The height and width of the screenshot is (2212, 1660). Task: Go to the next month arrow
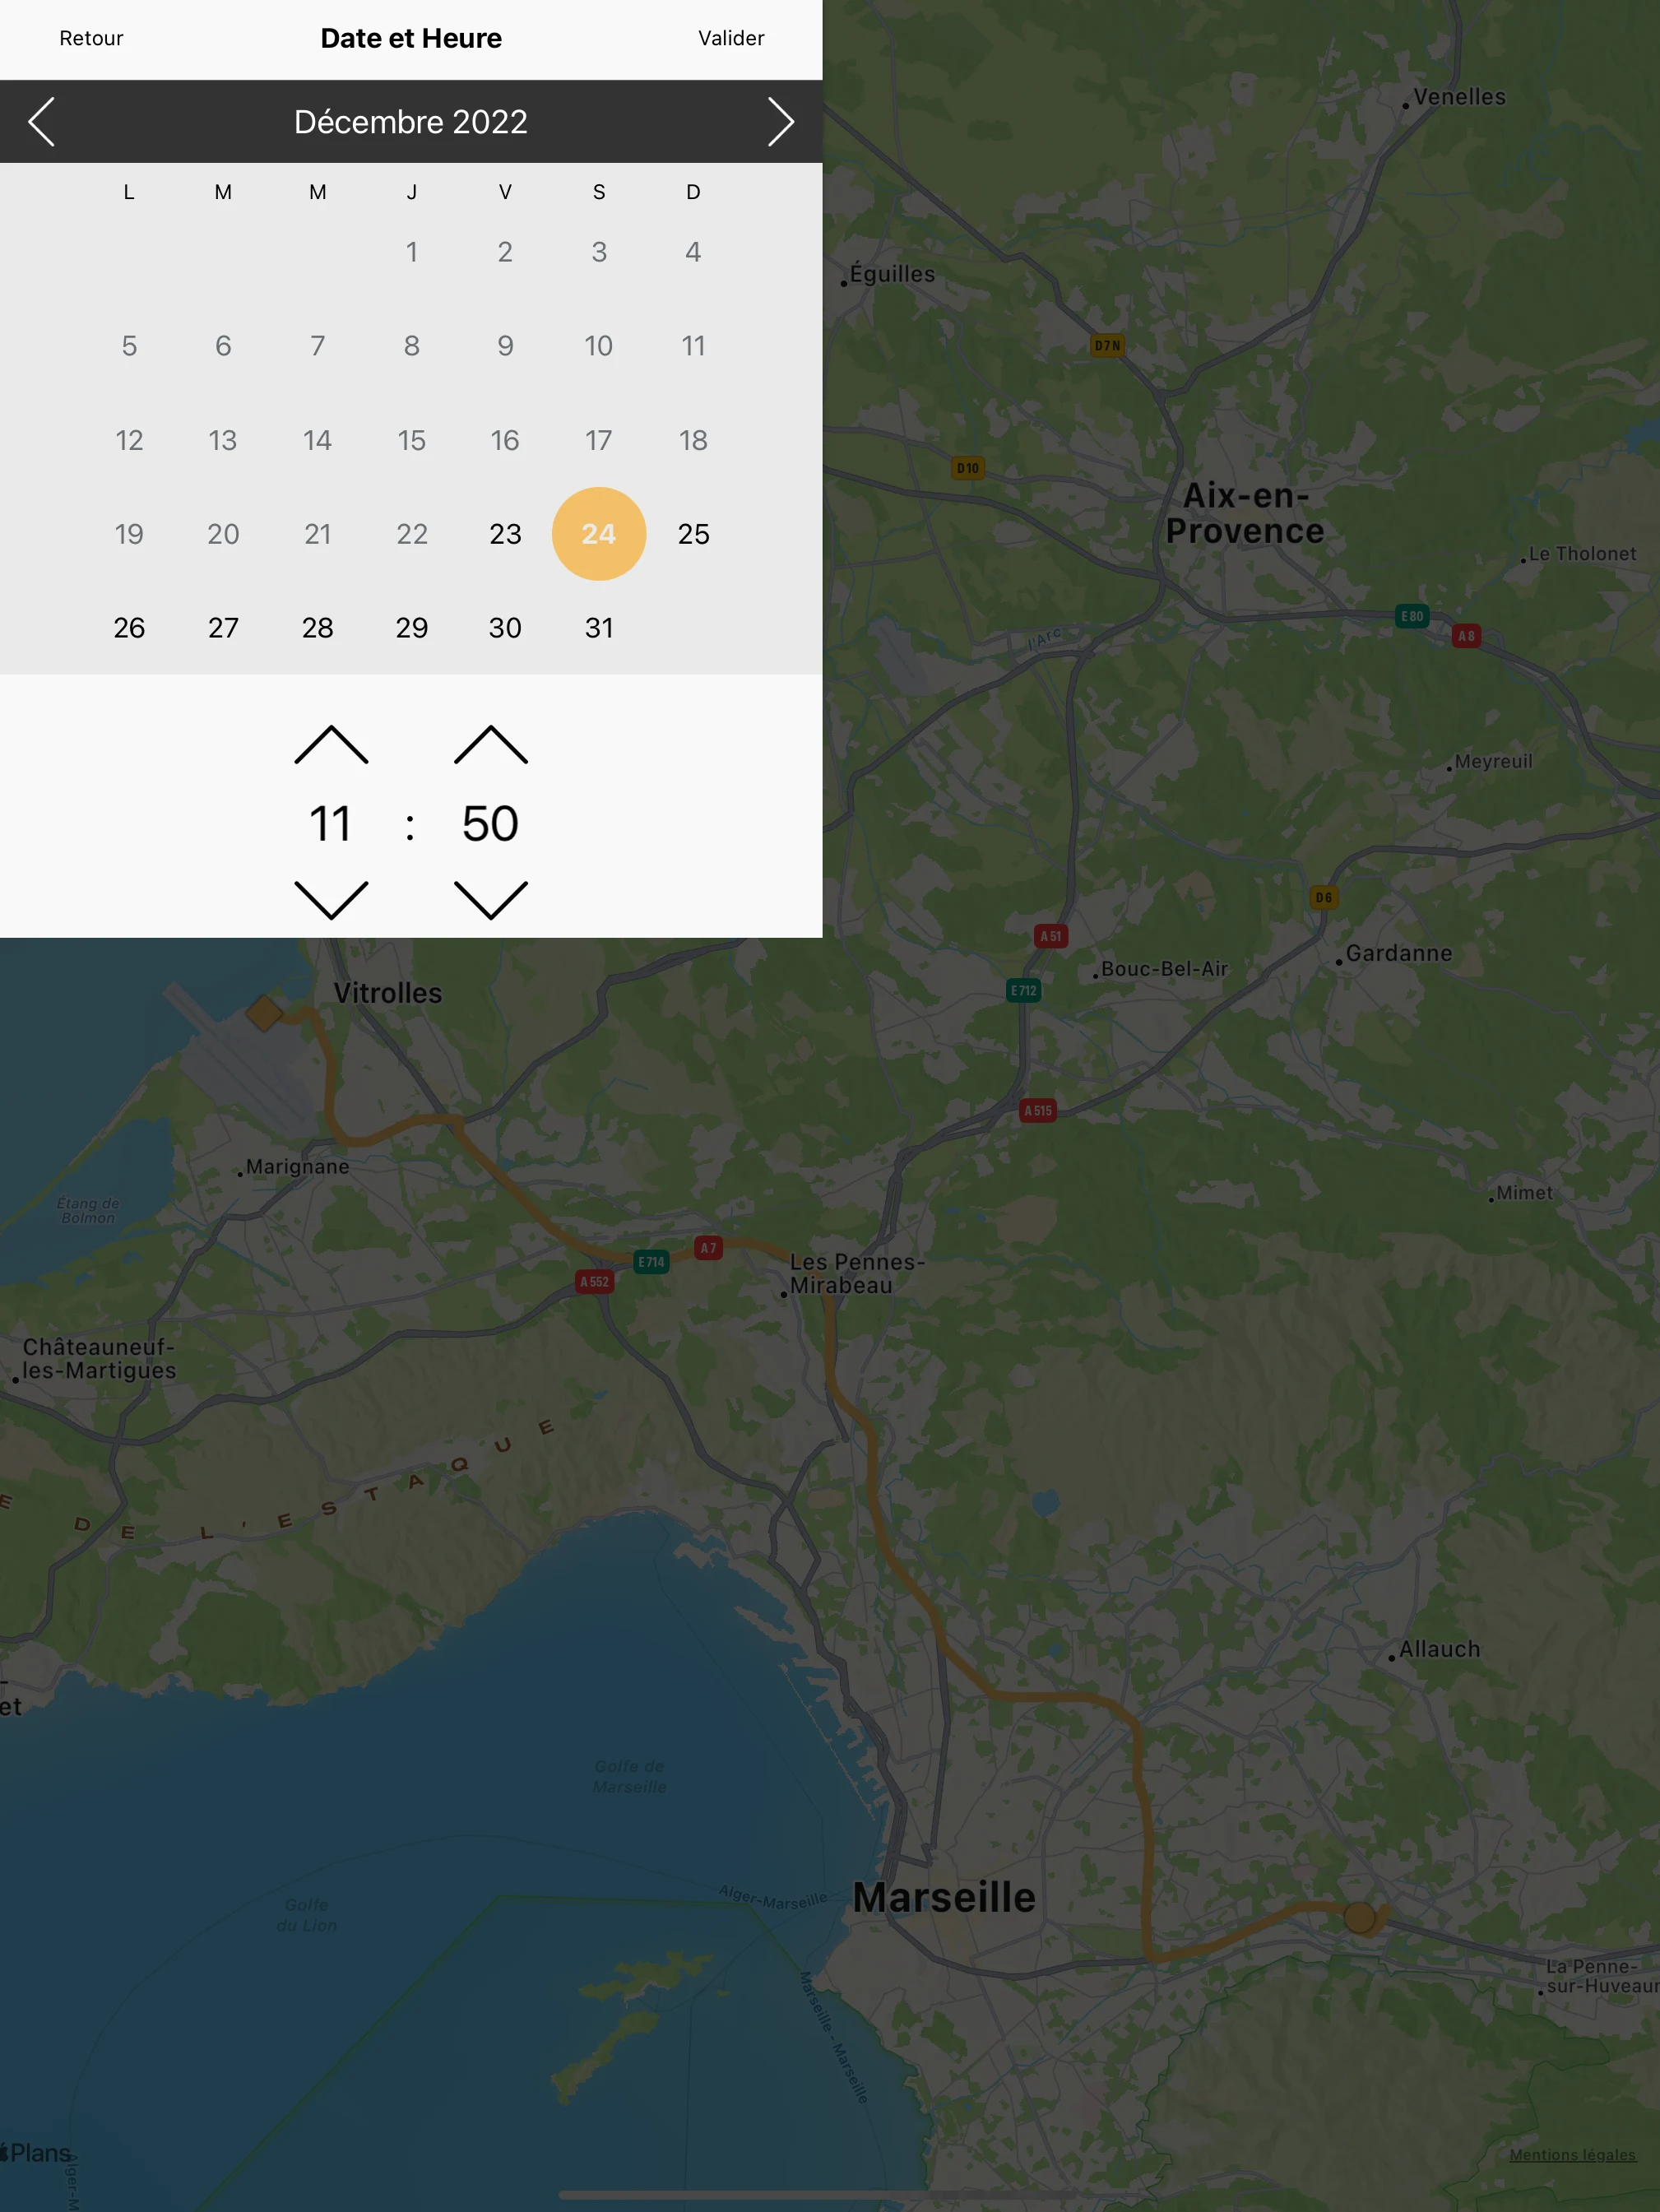pyautogui.click(x=780, y=122)
